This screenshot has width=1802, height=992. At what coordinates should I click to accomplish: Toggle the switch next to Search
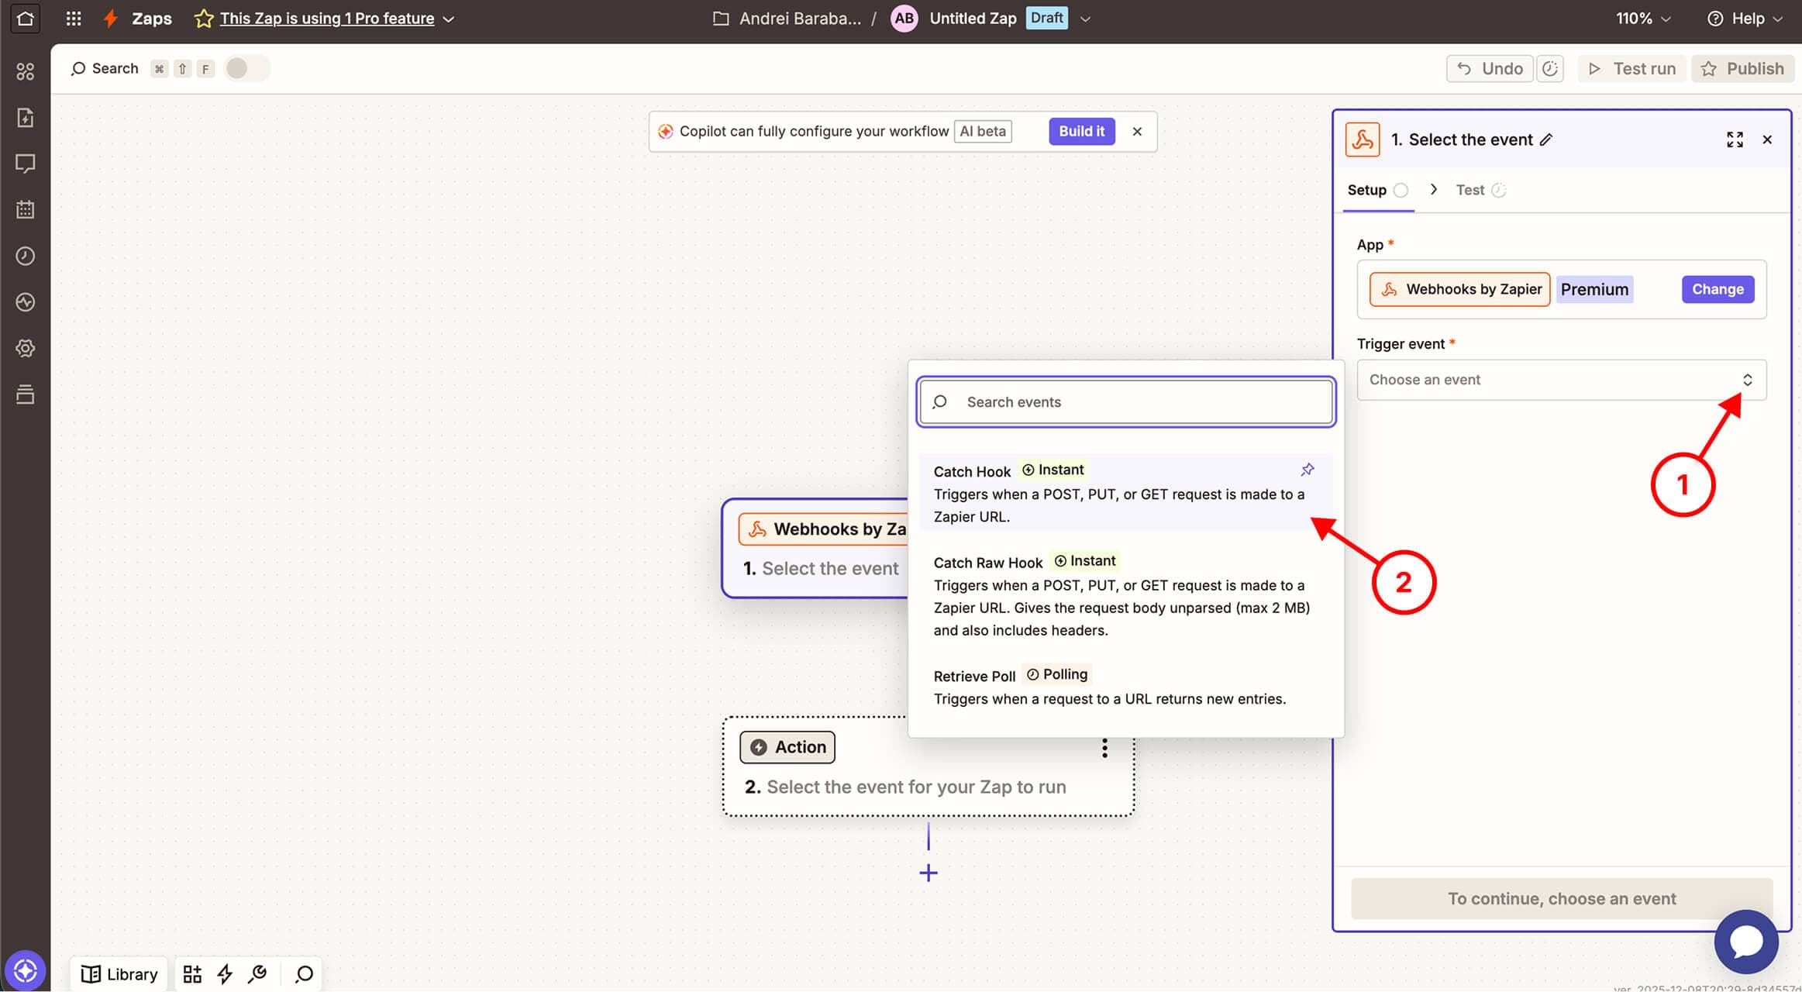pos(246,68)
